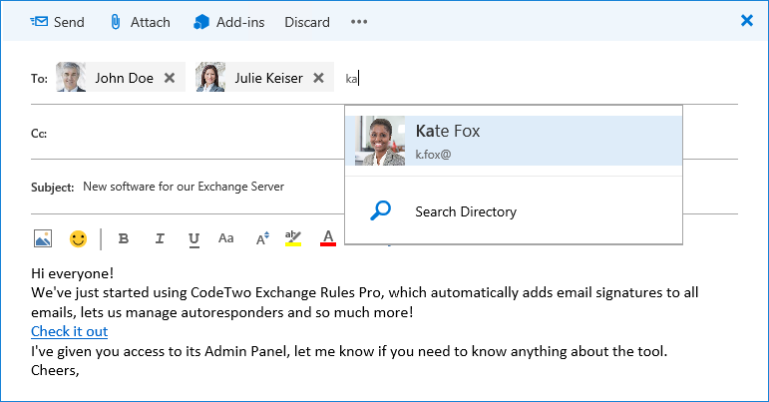Click the Cc: label
Screen dimensions: 769x402
(39, 134)
